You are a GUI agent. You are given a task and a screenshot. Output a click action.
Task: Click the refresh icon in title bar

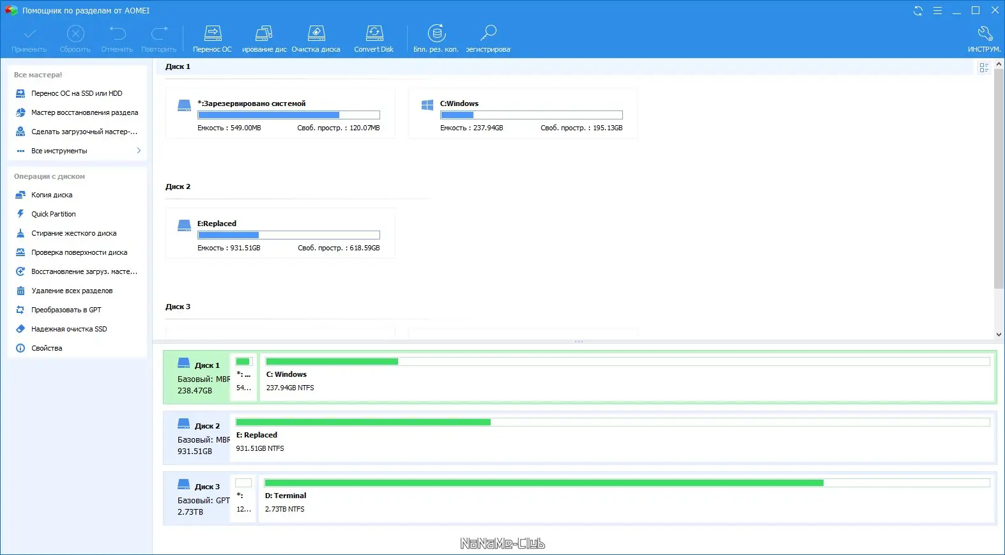pyautogui.click(x=918, y=11)
